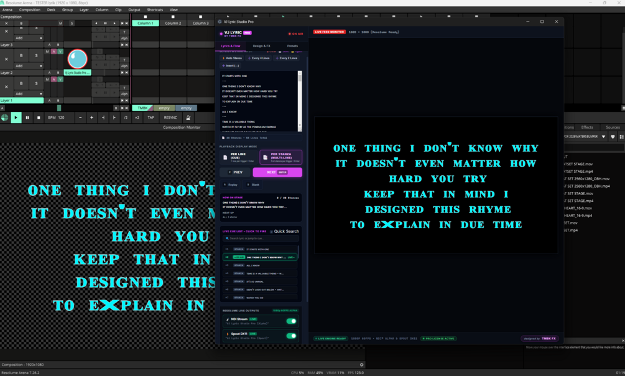The image size is (625, 376).
Task: Select the VJ Lyric Studio Pro clip thumbnail
Action: [77, 59]
